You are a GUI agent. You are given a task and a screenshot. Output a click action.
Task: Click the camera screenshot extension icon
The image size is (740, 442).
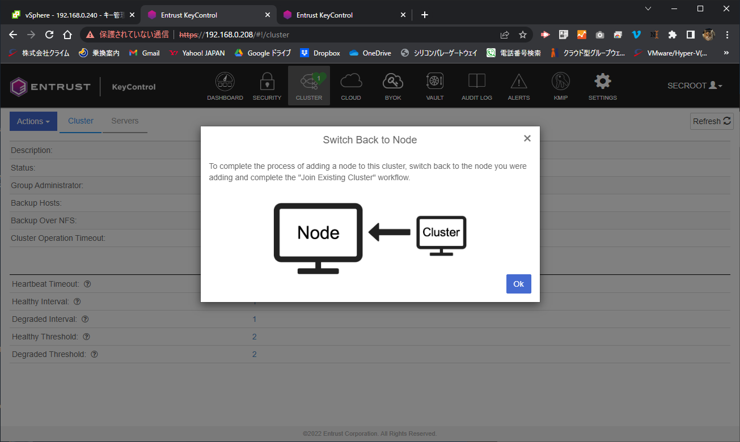pos(600,35)
